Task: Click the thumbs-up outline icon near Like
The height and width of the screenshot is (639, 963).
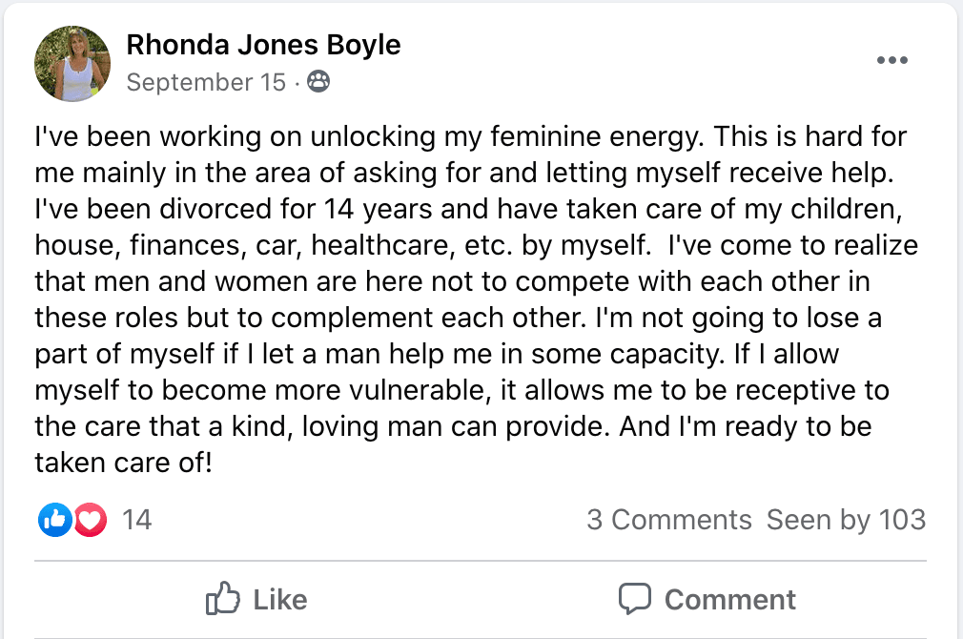Action: click(224, 599)
